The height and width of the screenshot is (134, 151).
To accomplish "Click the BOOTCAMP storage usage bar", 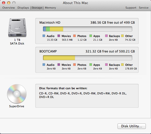I will [x=88, y=58].
